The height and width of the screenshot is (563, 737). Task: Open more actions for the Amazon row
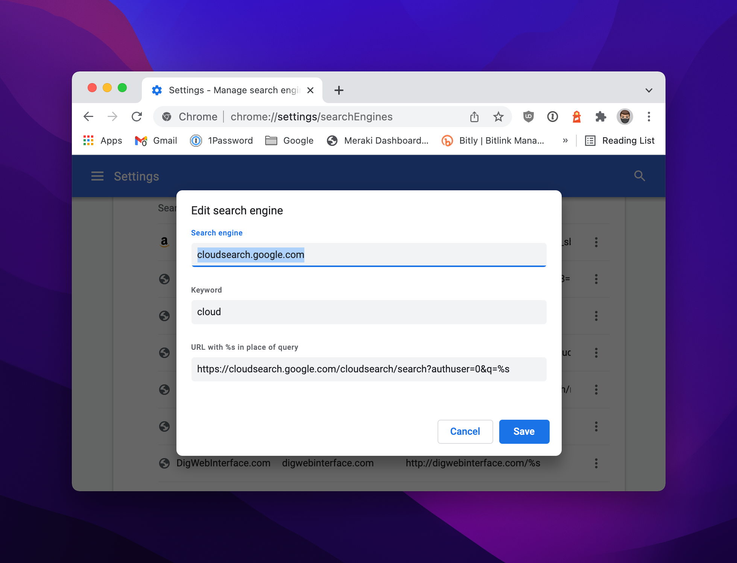596,242
